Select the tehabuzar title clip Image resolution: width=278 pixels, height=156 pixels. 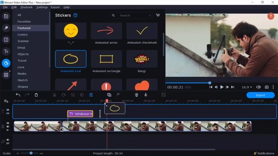pos(80,114)
